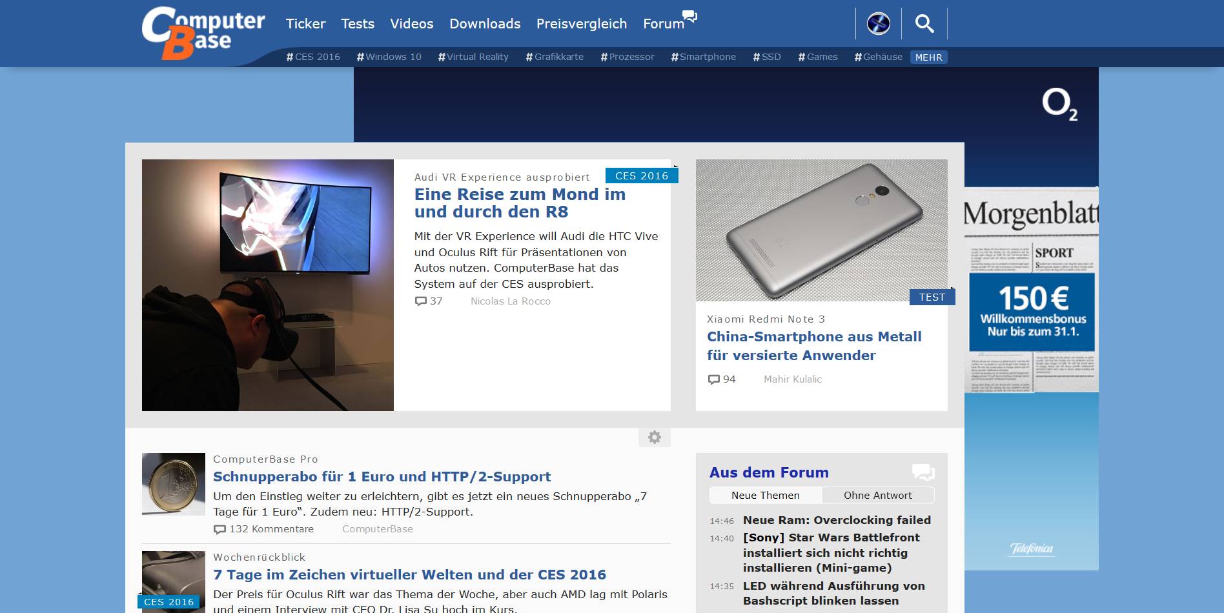Viewport: 1224px width, 613px height.
Task: Click author name Nicolas La Rocco
Action: (511, 301)
